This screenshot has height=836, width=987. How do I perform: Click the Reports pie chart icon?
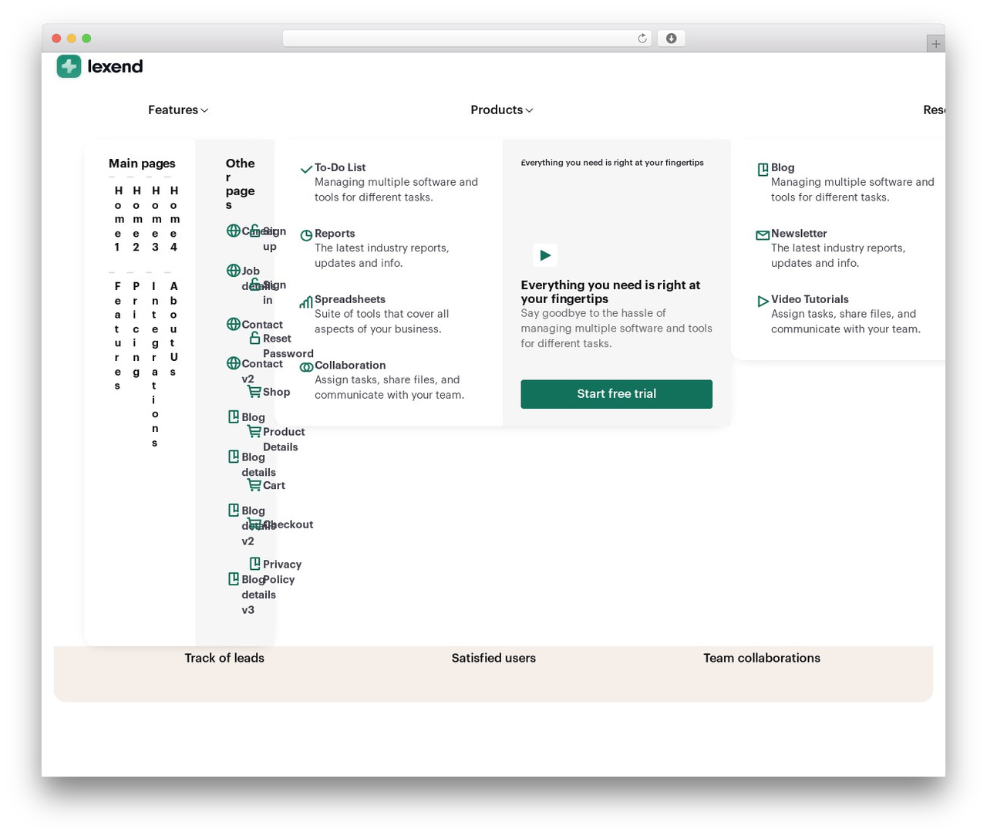(306, 235)
